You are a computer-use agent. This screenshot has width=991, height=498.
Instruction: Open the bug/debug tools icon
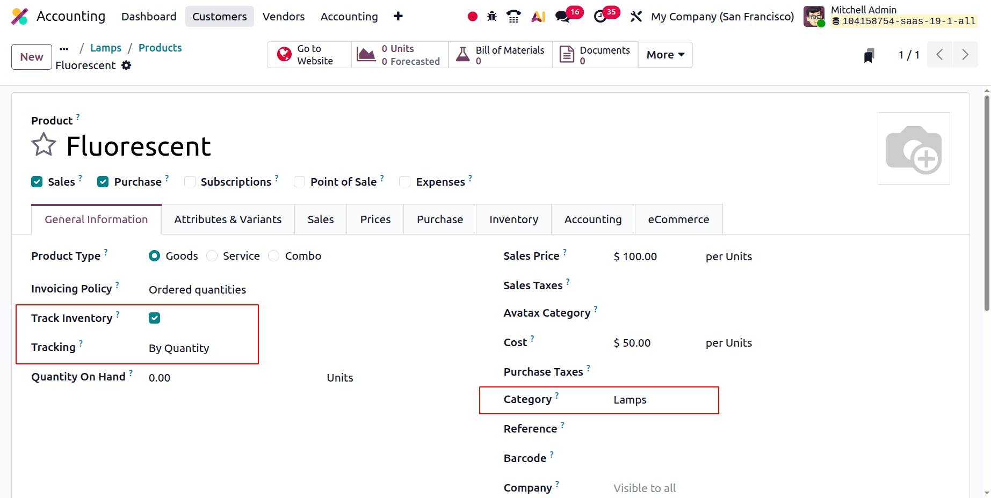491,16
